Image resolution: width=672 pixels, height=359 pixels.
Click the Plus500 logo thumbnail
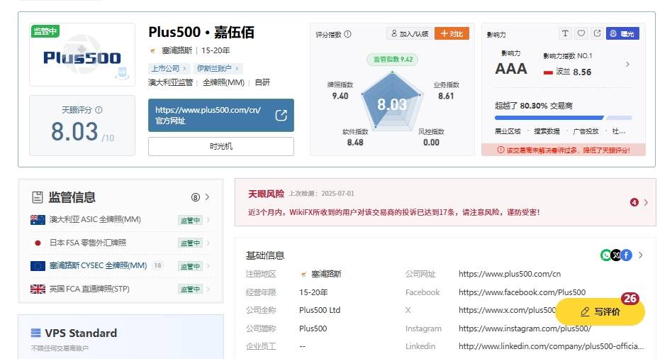(x=82, y=55)
